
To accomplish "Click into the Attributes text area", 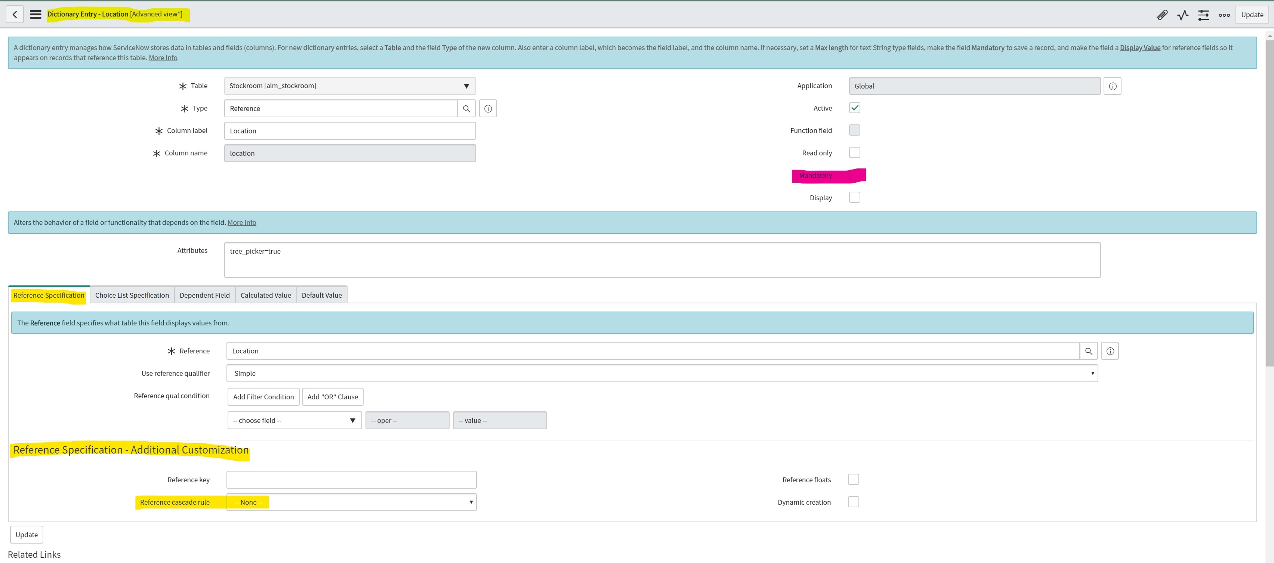I will [x=662, y=260].
